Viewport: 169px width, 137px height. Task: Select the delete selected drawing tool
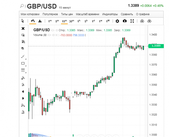23,35
